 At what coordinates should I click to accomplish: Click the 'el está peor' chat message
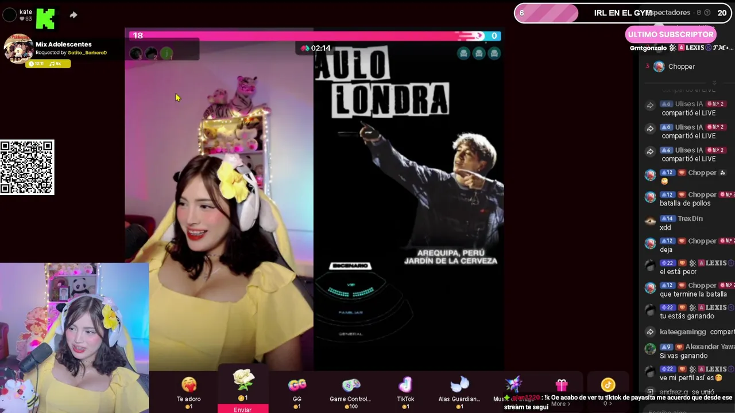678,272
